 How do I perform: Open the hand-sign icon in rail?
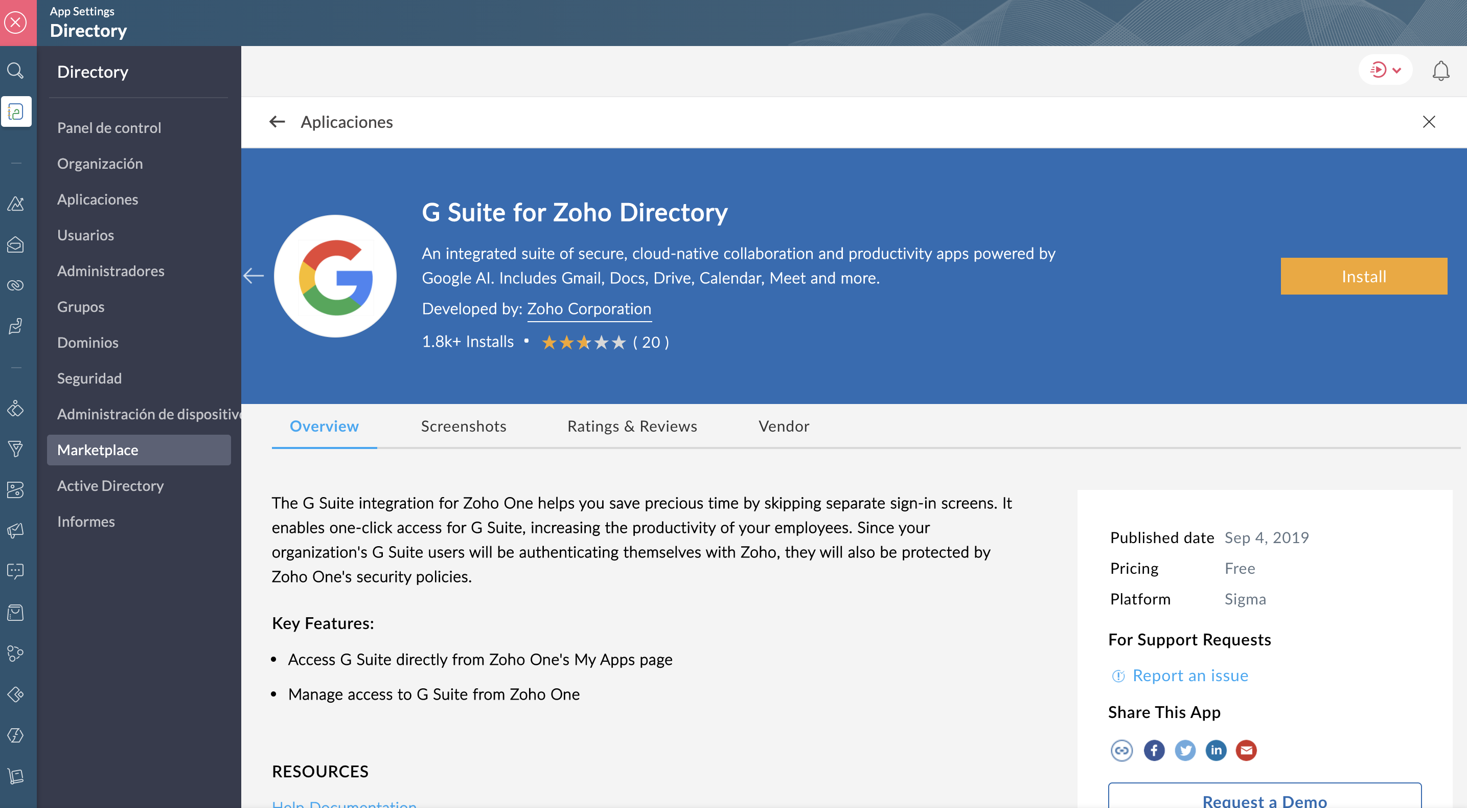15,326
